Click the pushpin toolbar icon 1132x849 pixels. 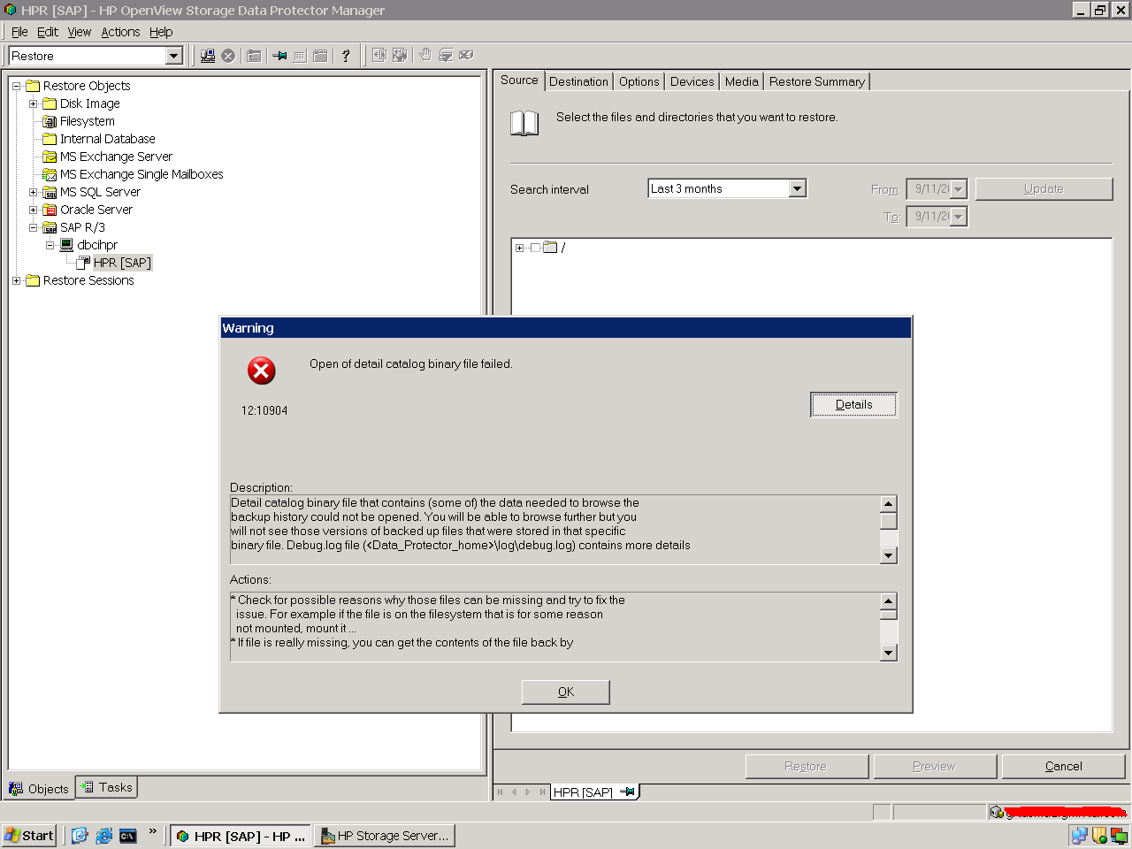tap(279, 56)
